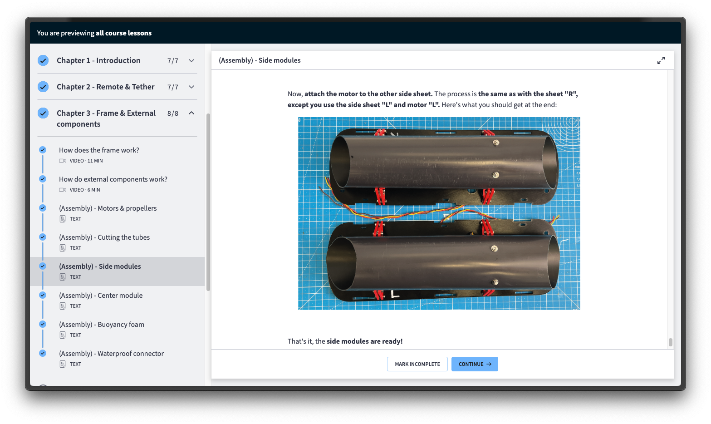This screenshot has width=711, height=424.
Task: Click the text icon under 'Cutting the tubes'
Action: tap(63, 248)
